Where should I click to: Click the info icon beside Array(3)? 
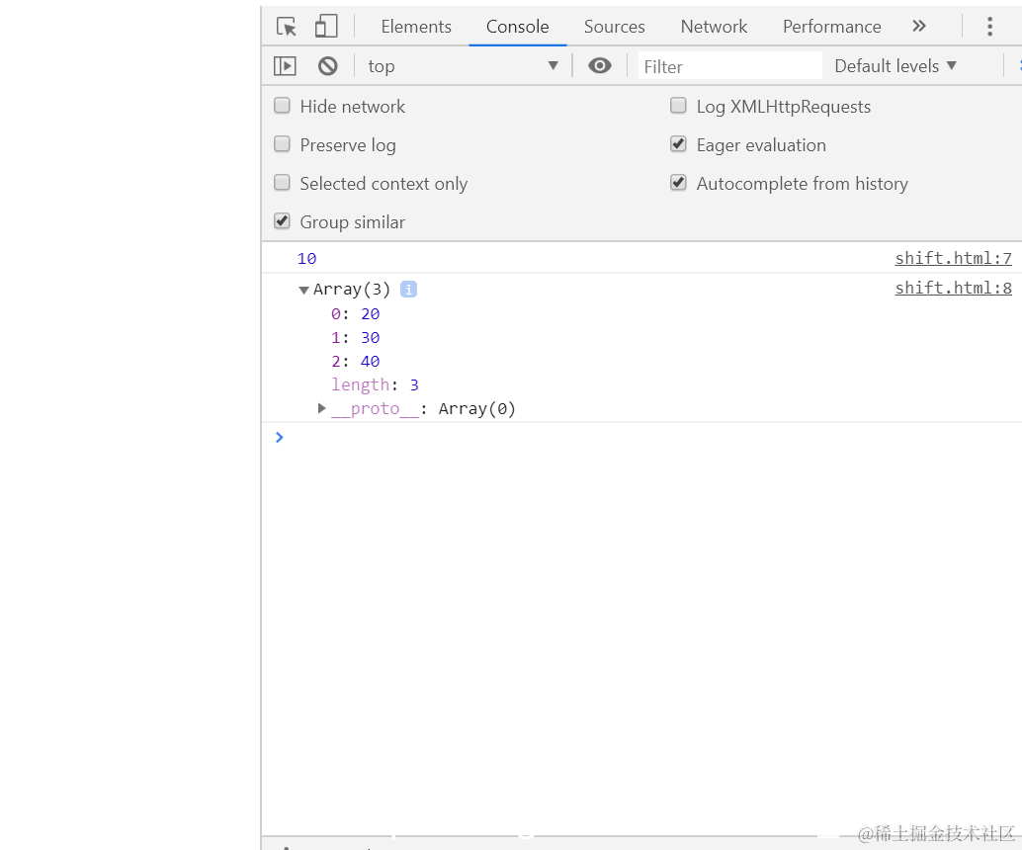(x=408, y=290)
